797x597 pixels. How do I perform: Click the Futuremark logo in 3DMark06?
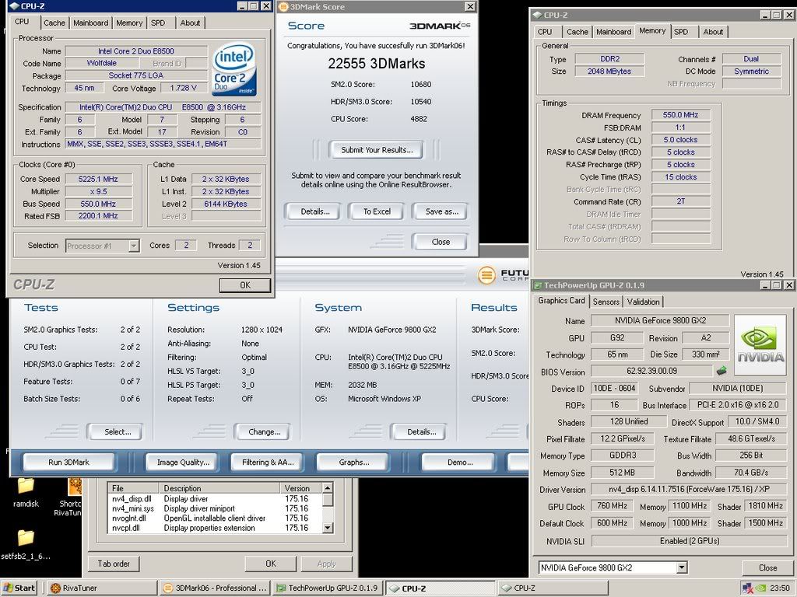point(486,275)
